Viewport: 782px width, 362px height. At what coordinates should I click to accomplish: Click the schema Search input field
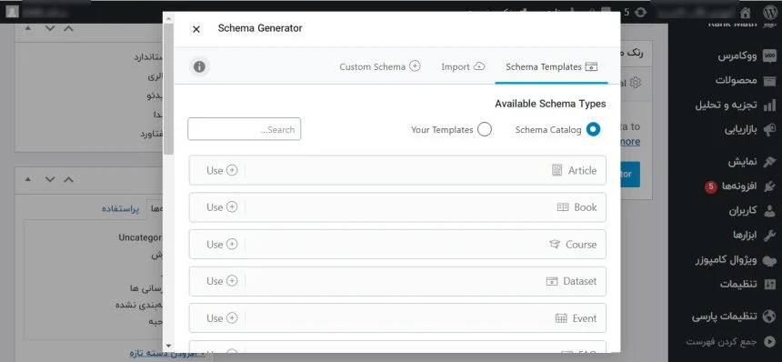click(245, 129)
